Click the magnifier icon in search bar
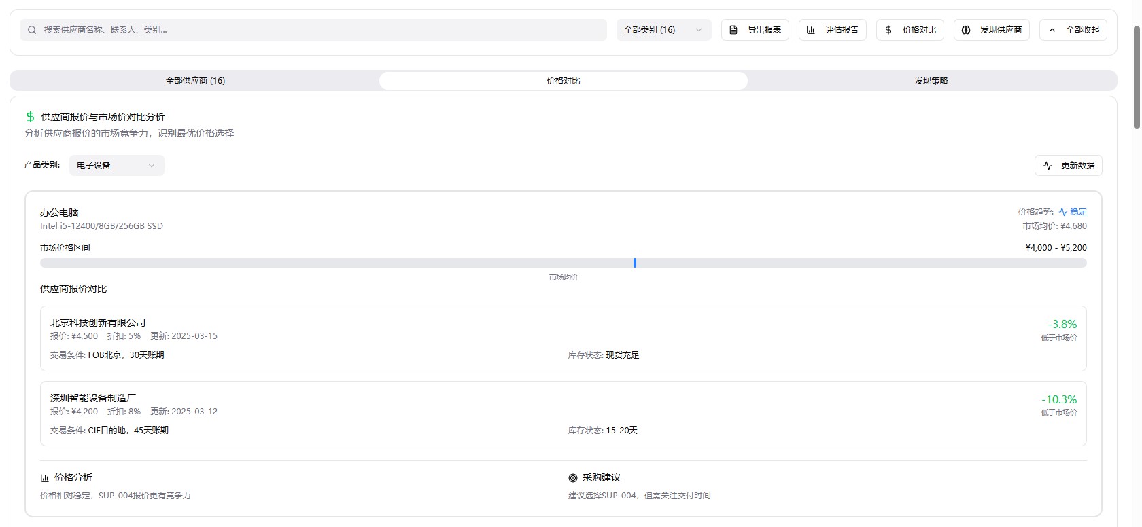The width and height of the screenshot is (1142, 527). pyautogui.click(x=32, y=30)
